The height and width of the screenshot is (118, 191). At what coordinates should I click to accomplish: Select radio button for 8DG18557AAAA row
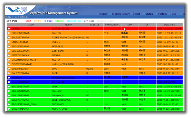[x=9, y=87]
